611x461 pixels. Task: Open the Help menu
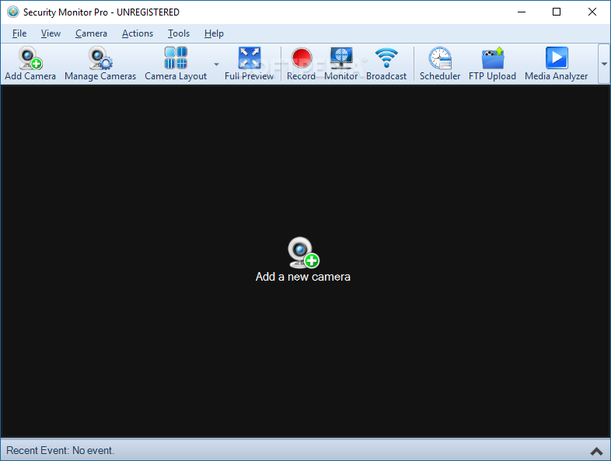point(214,33)
